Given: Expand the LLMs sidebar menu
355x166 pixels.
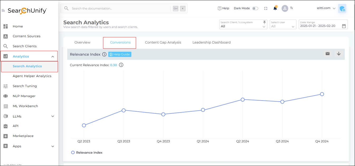Looking at the screenshot, I should coord(53,116).
